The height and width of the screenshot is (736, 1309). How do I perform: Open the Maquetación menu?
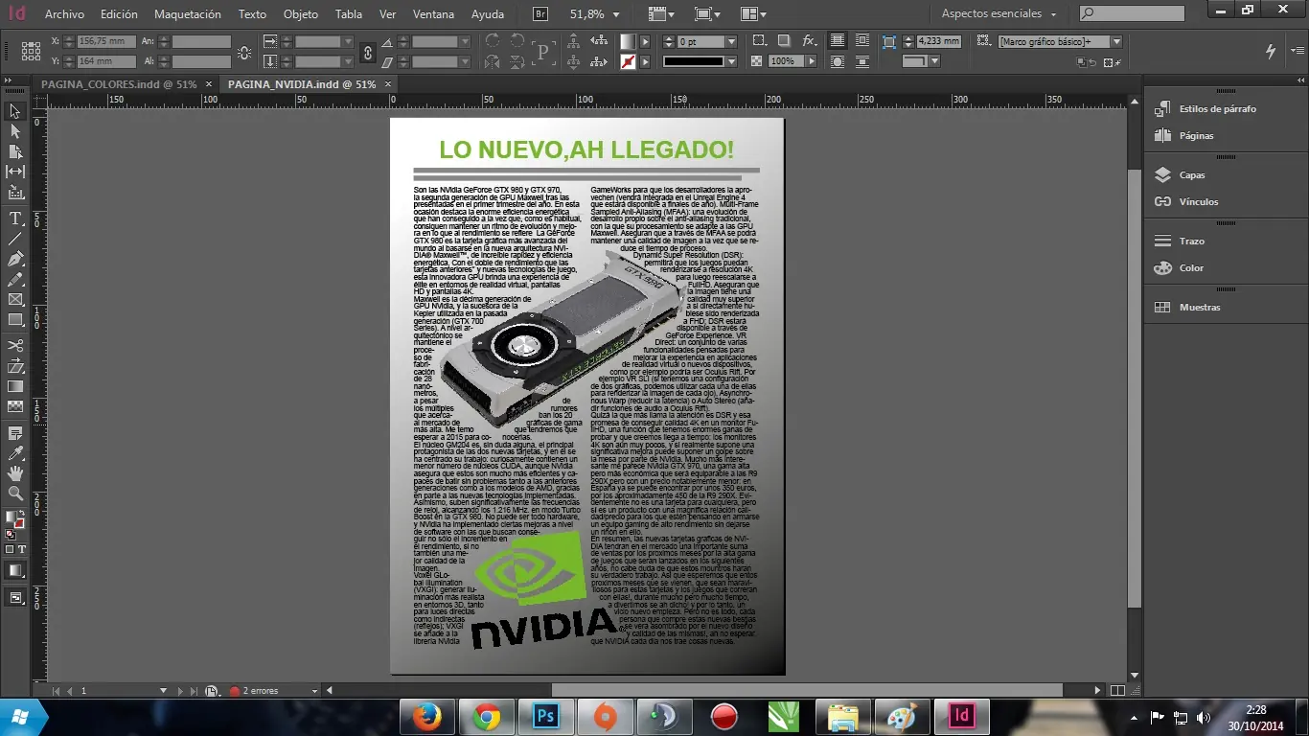point(188,14)
